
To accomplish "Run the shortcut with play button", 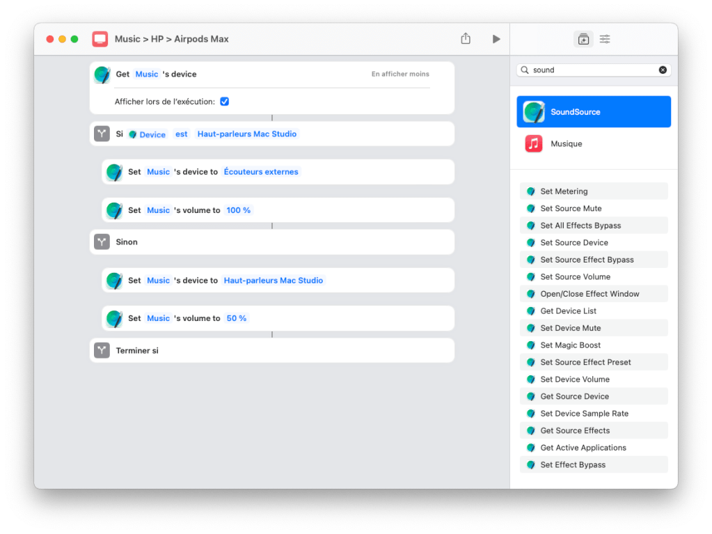I will pyautogui.click(x=496, y=39).
